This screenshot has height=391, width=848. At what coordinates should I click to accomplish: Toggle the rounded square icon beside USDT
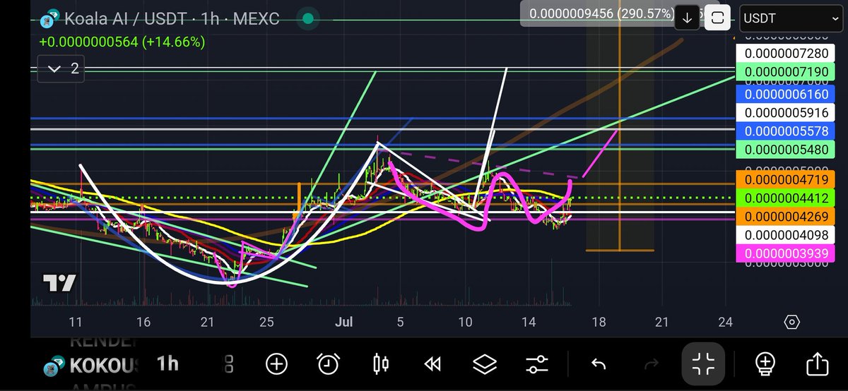[x=719, y=18]
